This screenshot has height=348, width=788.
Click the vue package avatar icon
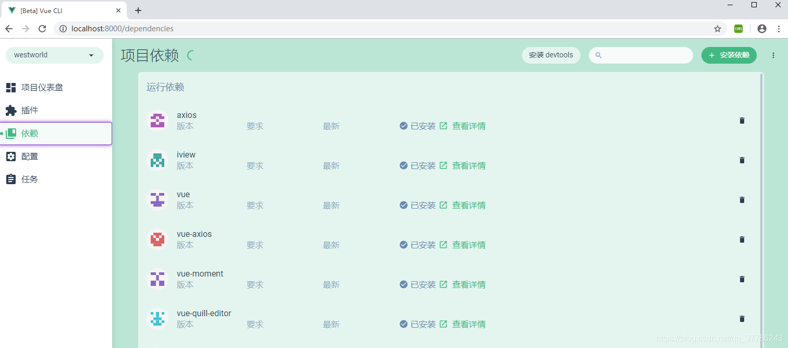point(157,200)
